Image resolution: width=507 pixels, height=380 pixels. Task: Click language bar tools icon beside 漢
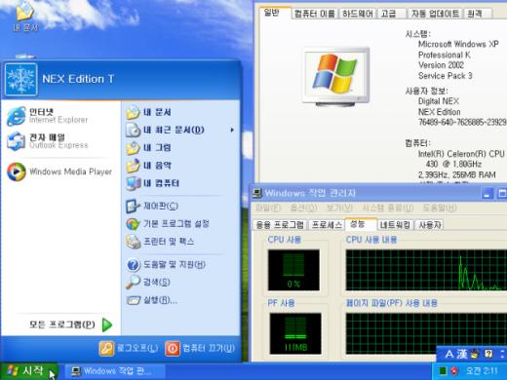click(x=475, y=354)
